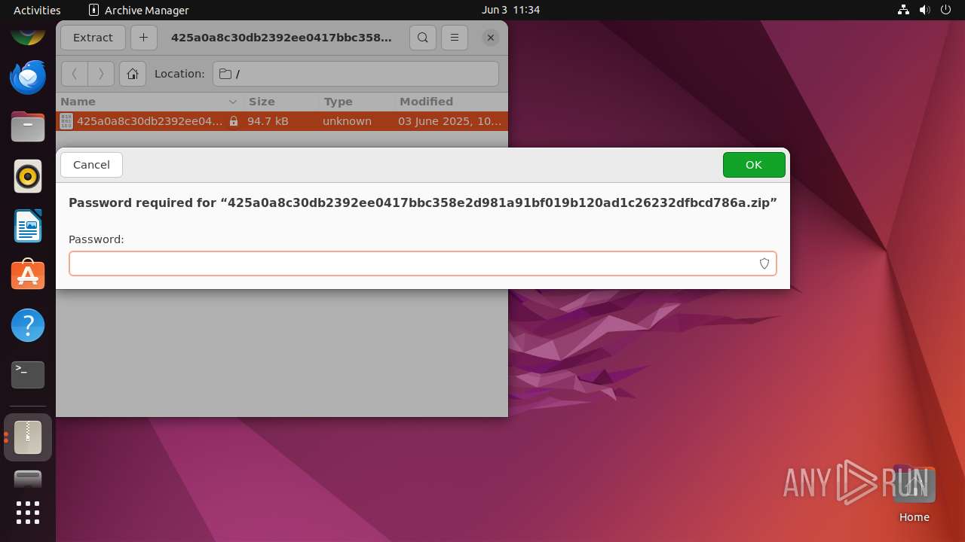Open search in Archive Manager
The image size is (965, 542).
coord(423,38)
